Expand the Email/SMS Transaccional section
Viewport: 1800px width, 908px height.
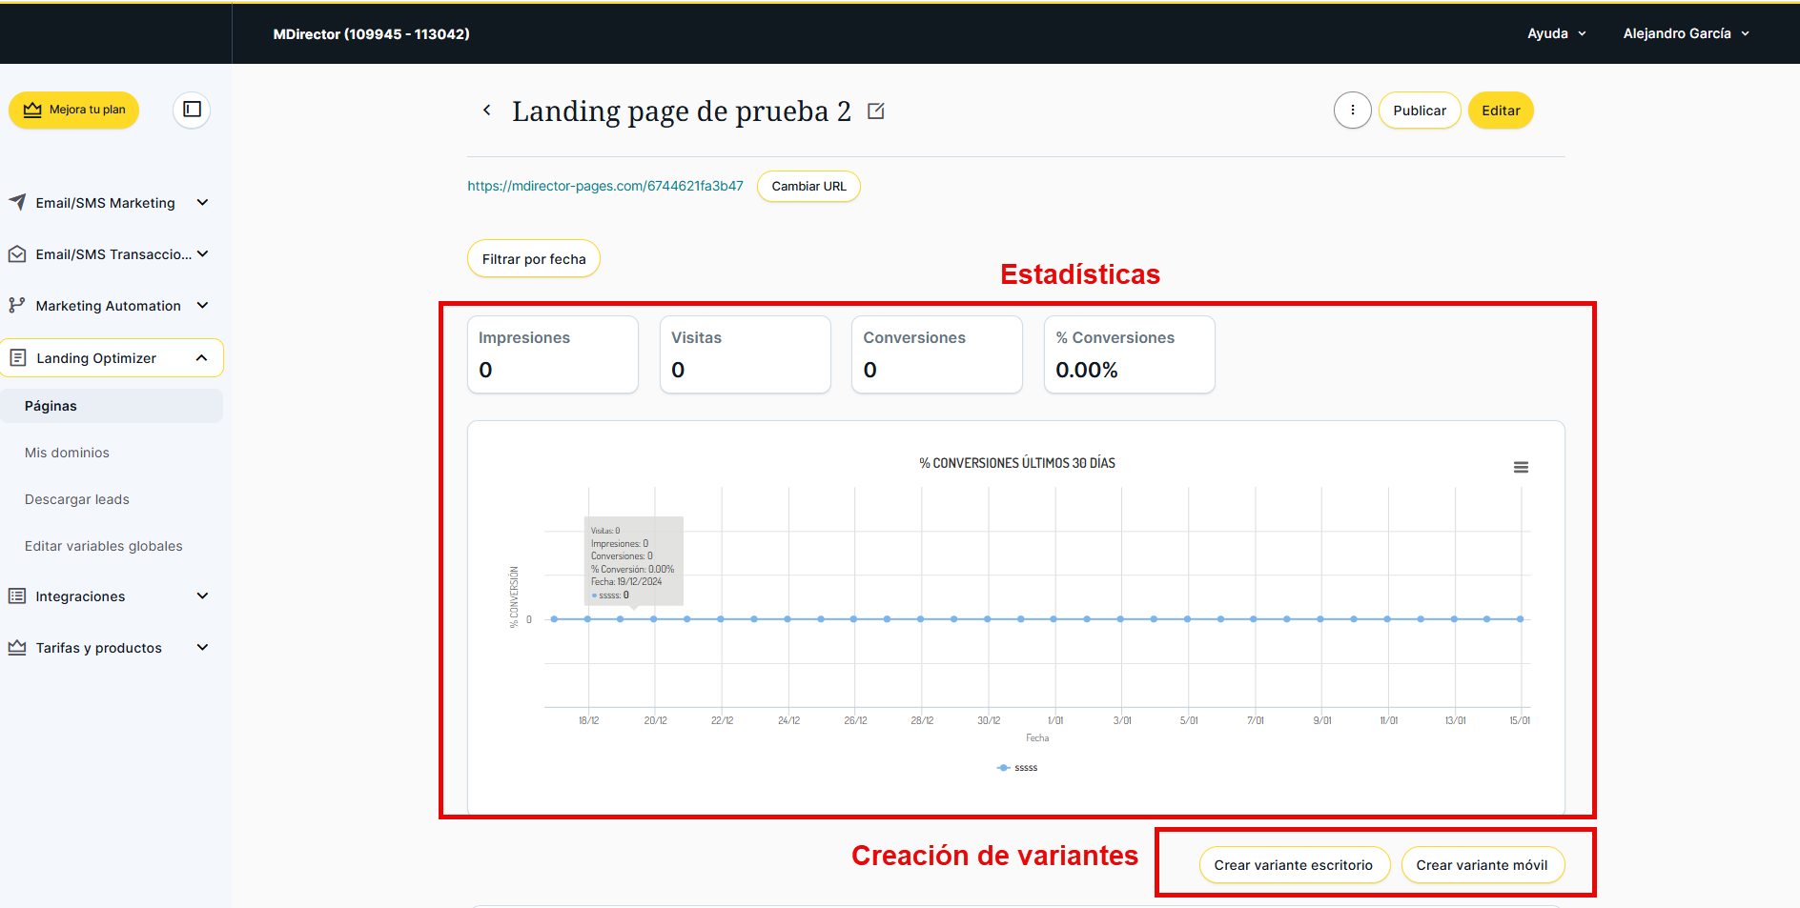202,254
